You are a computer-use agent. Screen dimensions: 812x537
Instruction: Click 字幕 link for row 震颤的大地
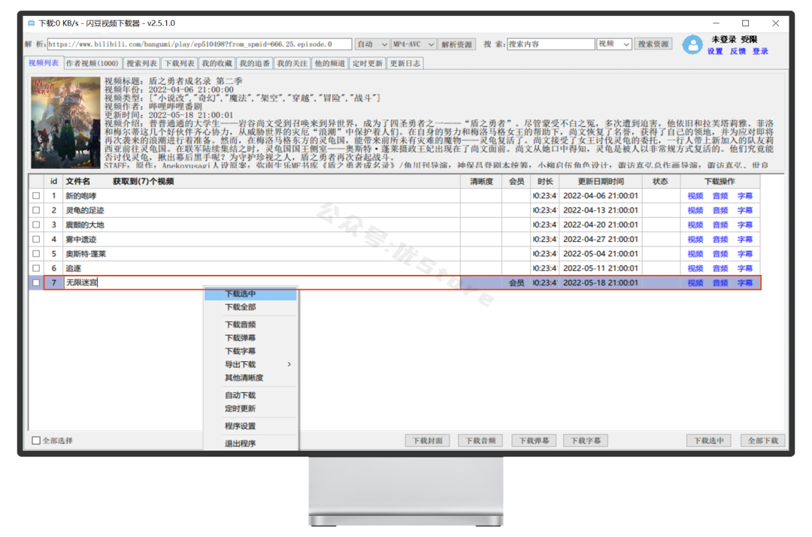(x=745, y=225)
